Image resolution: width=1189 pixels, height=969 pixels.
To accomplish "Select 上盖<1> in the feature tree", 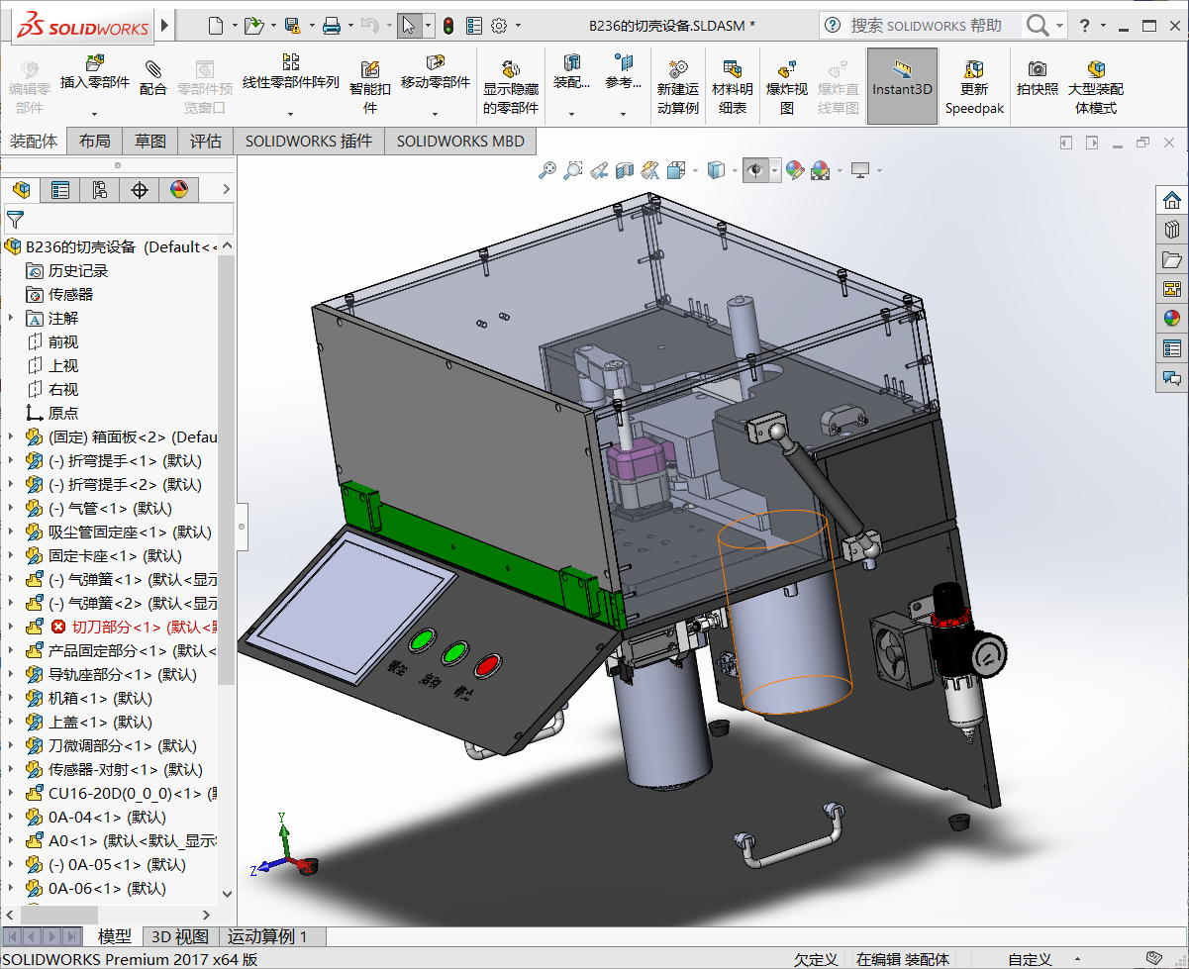I will [100, 723].
